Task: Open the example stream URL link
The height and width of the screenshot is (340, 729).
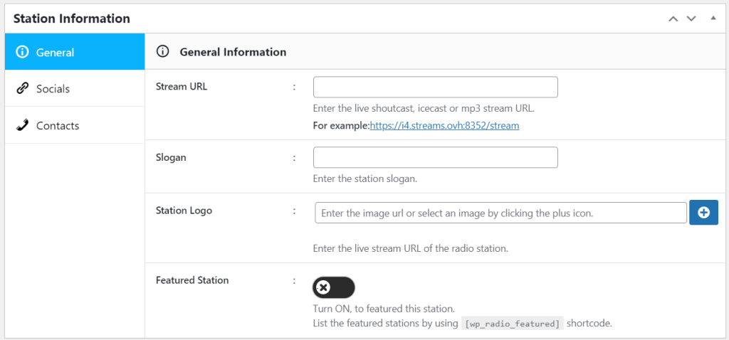Action: click(x=444, y=125)
